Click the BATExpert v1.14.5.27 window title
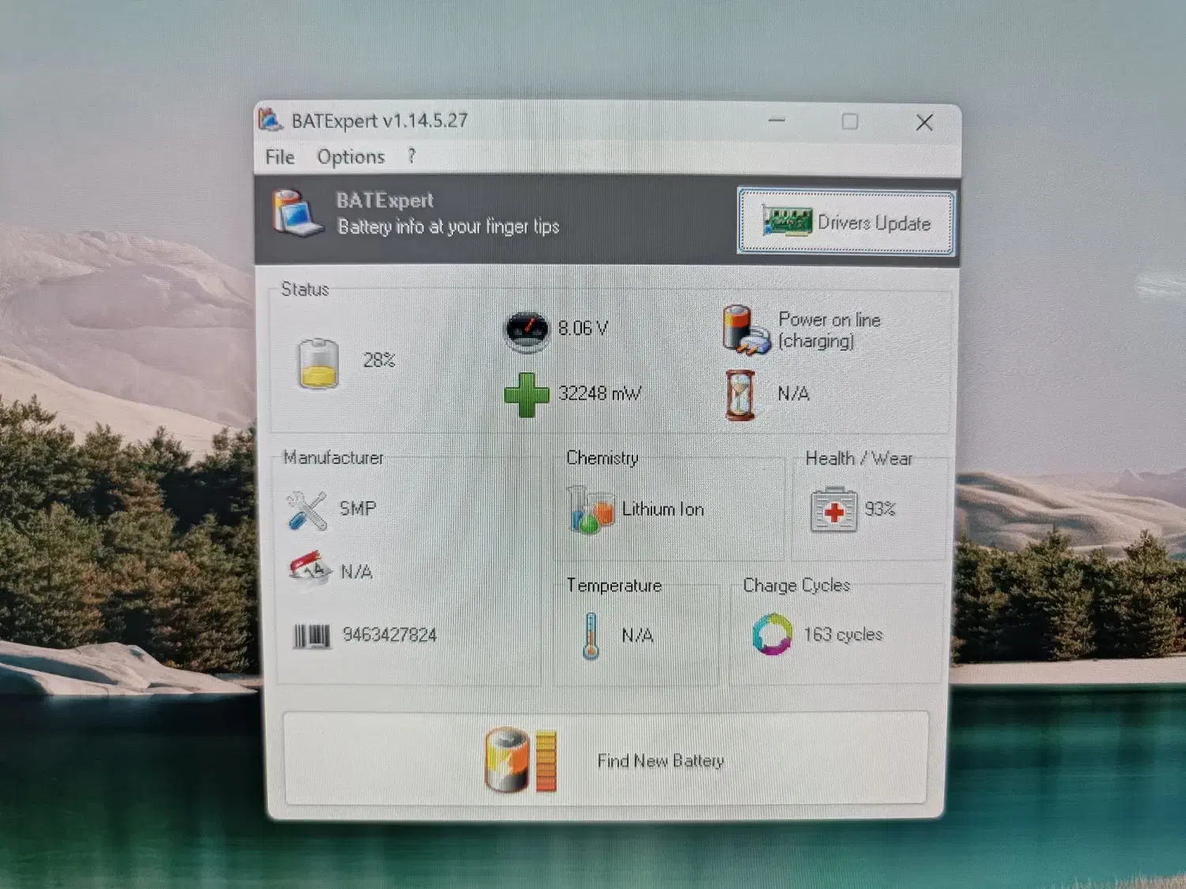Screen dimensions: 1186x889 pos(380,121)
